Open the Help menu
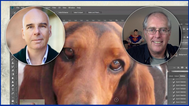The width and height of the screenshot is (189, 106). (x=79, y=8)
